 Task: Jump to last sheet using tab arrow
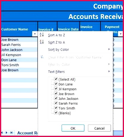point(12,133)
